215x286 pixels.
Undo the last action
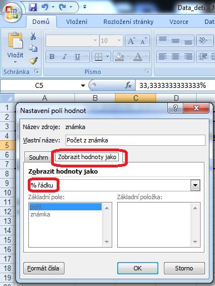[x=45, y=7]
